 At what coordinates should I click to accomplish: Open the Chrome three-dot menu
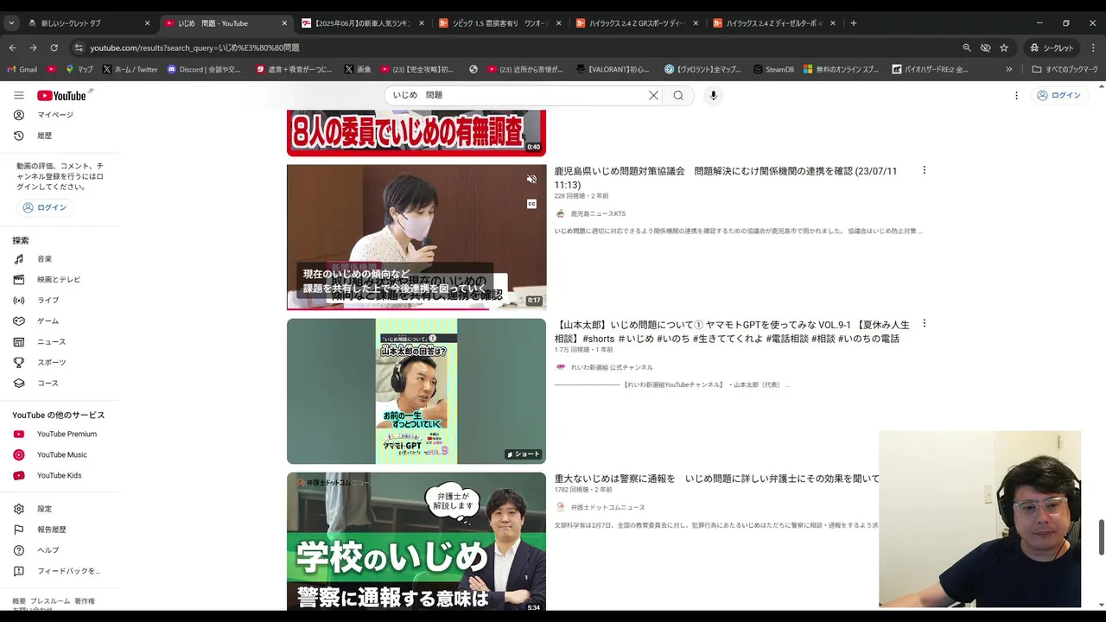pos(1094,48)
